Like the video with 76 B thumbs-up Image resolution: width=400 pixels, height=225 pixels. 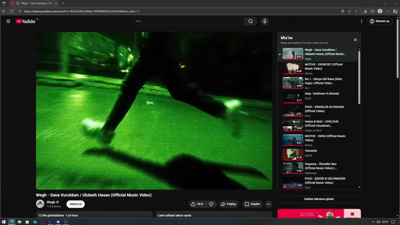197,204
